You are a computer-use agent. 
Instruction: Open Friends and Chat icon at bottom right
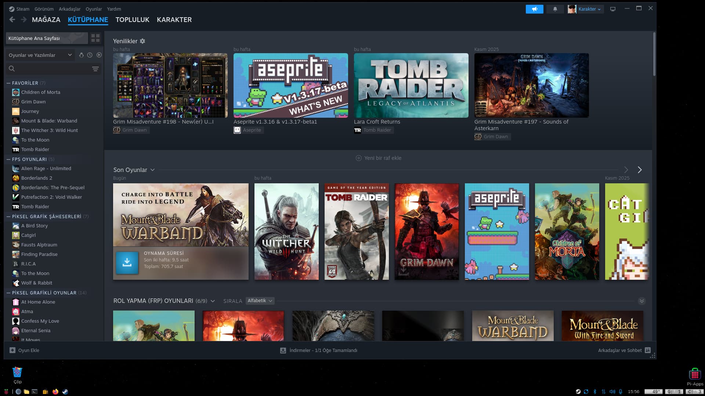[x=648, y=350]
